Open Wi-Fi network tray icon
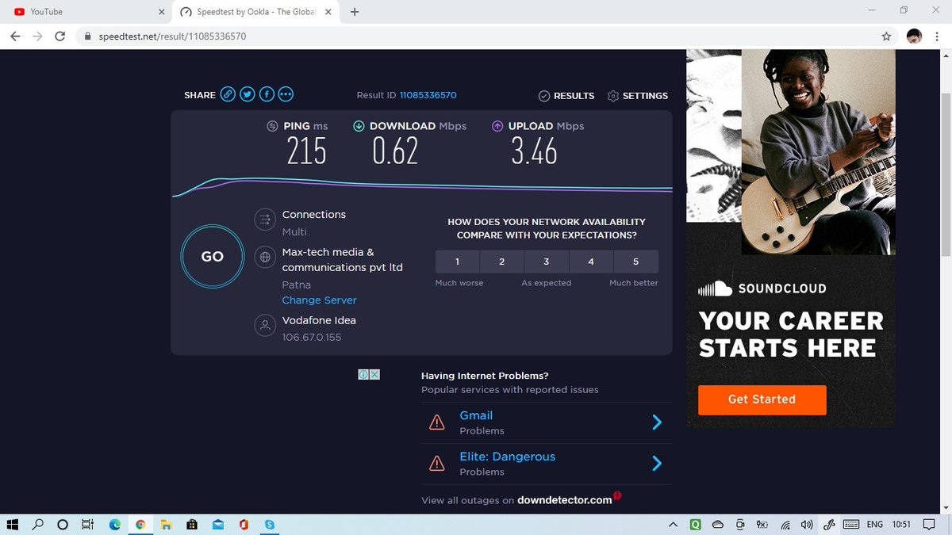The height and width of the screenshot is (535, 952). [785, 525]
